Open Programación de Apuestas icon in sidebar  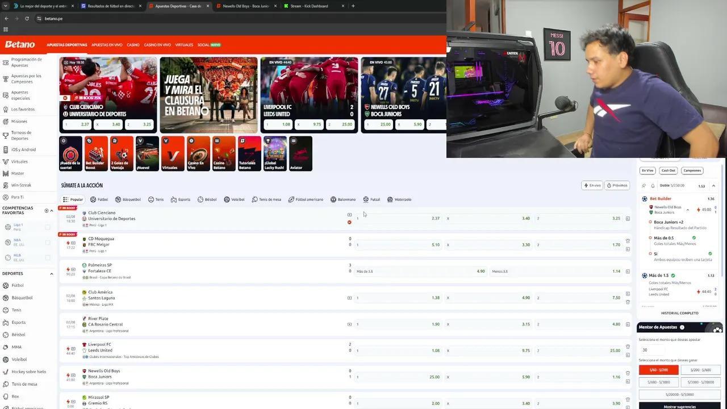[5, 62]
